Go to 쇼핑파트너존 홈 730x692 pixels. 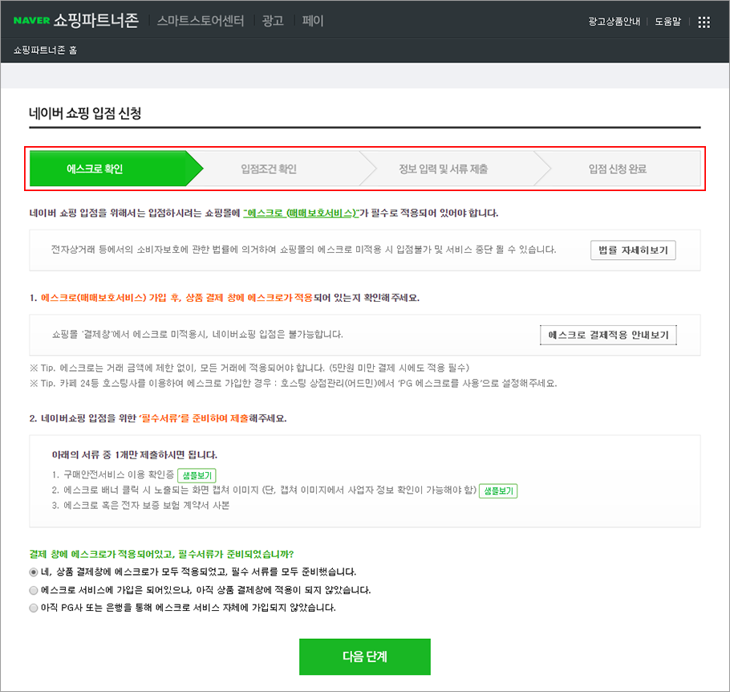tap(45, 50)
